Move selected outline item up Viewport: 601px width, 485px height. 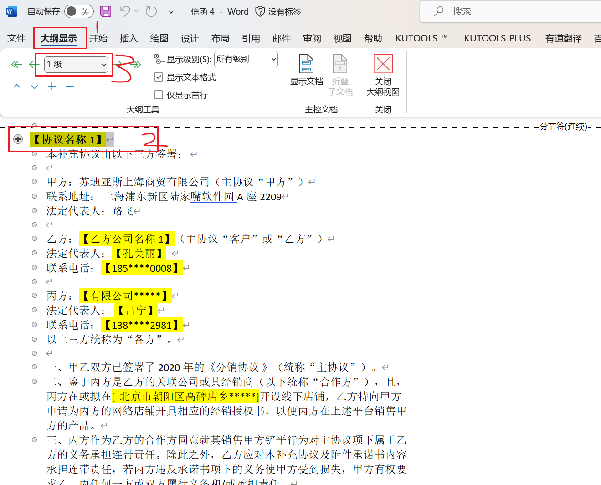[x=17, y=86]
